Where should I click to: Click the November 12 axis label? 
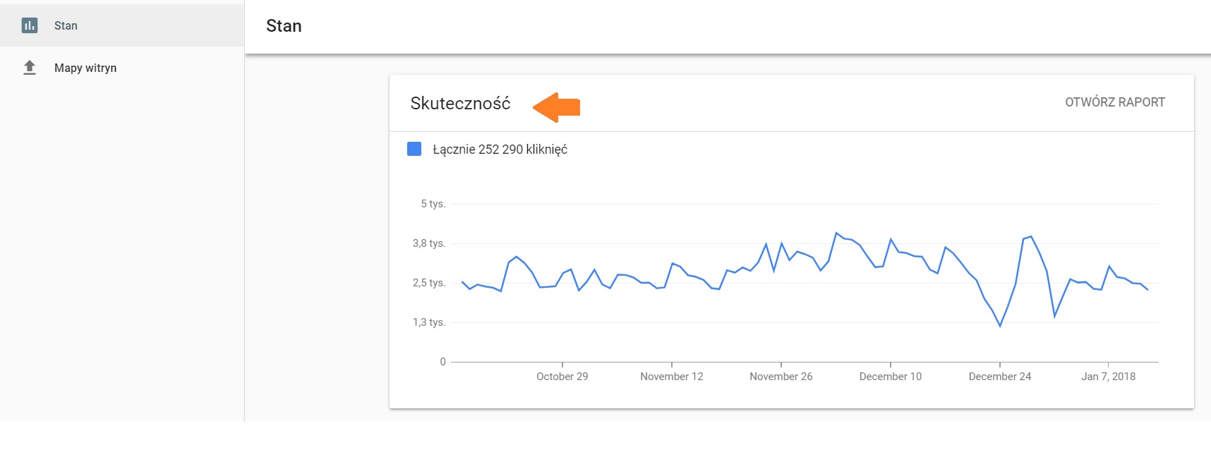(x=671, y=377)
